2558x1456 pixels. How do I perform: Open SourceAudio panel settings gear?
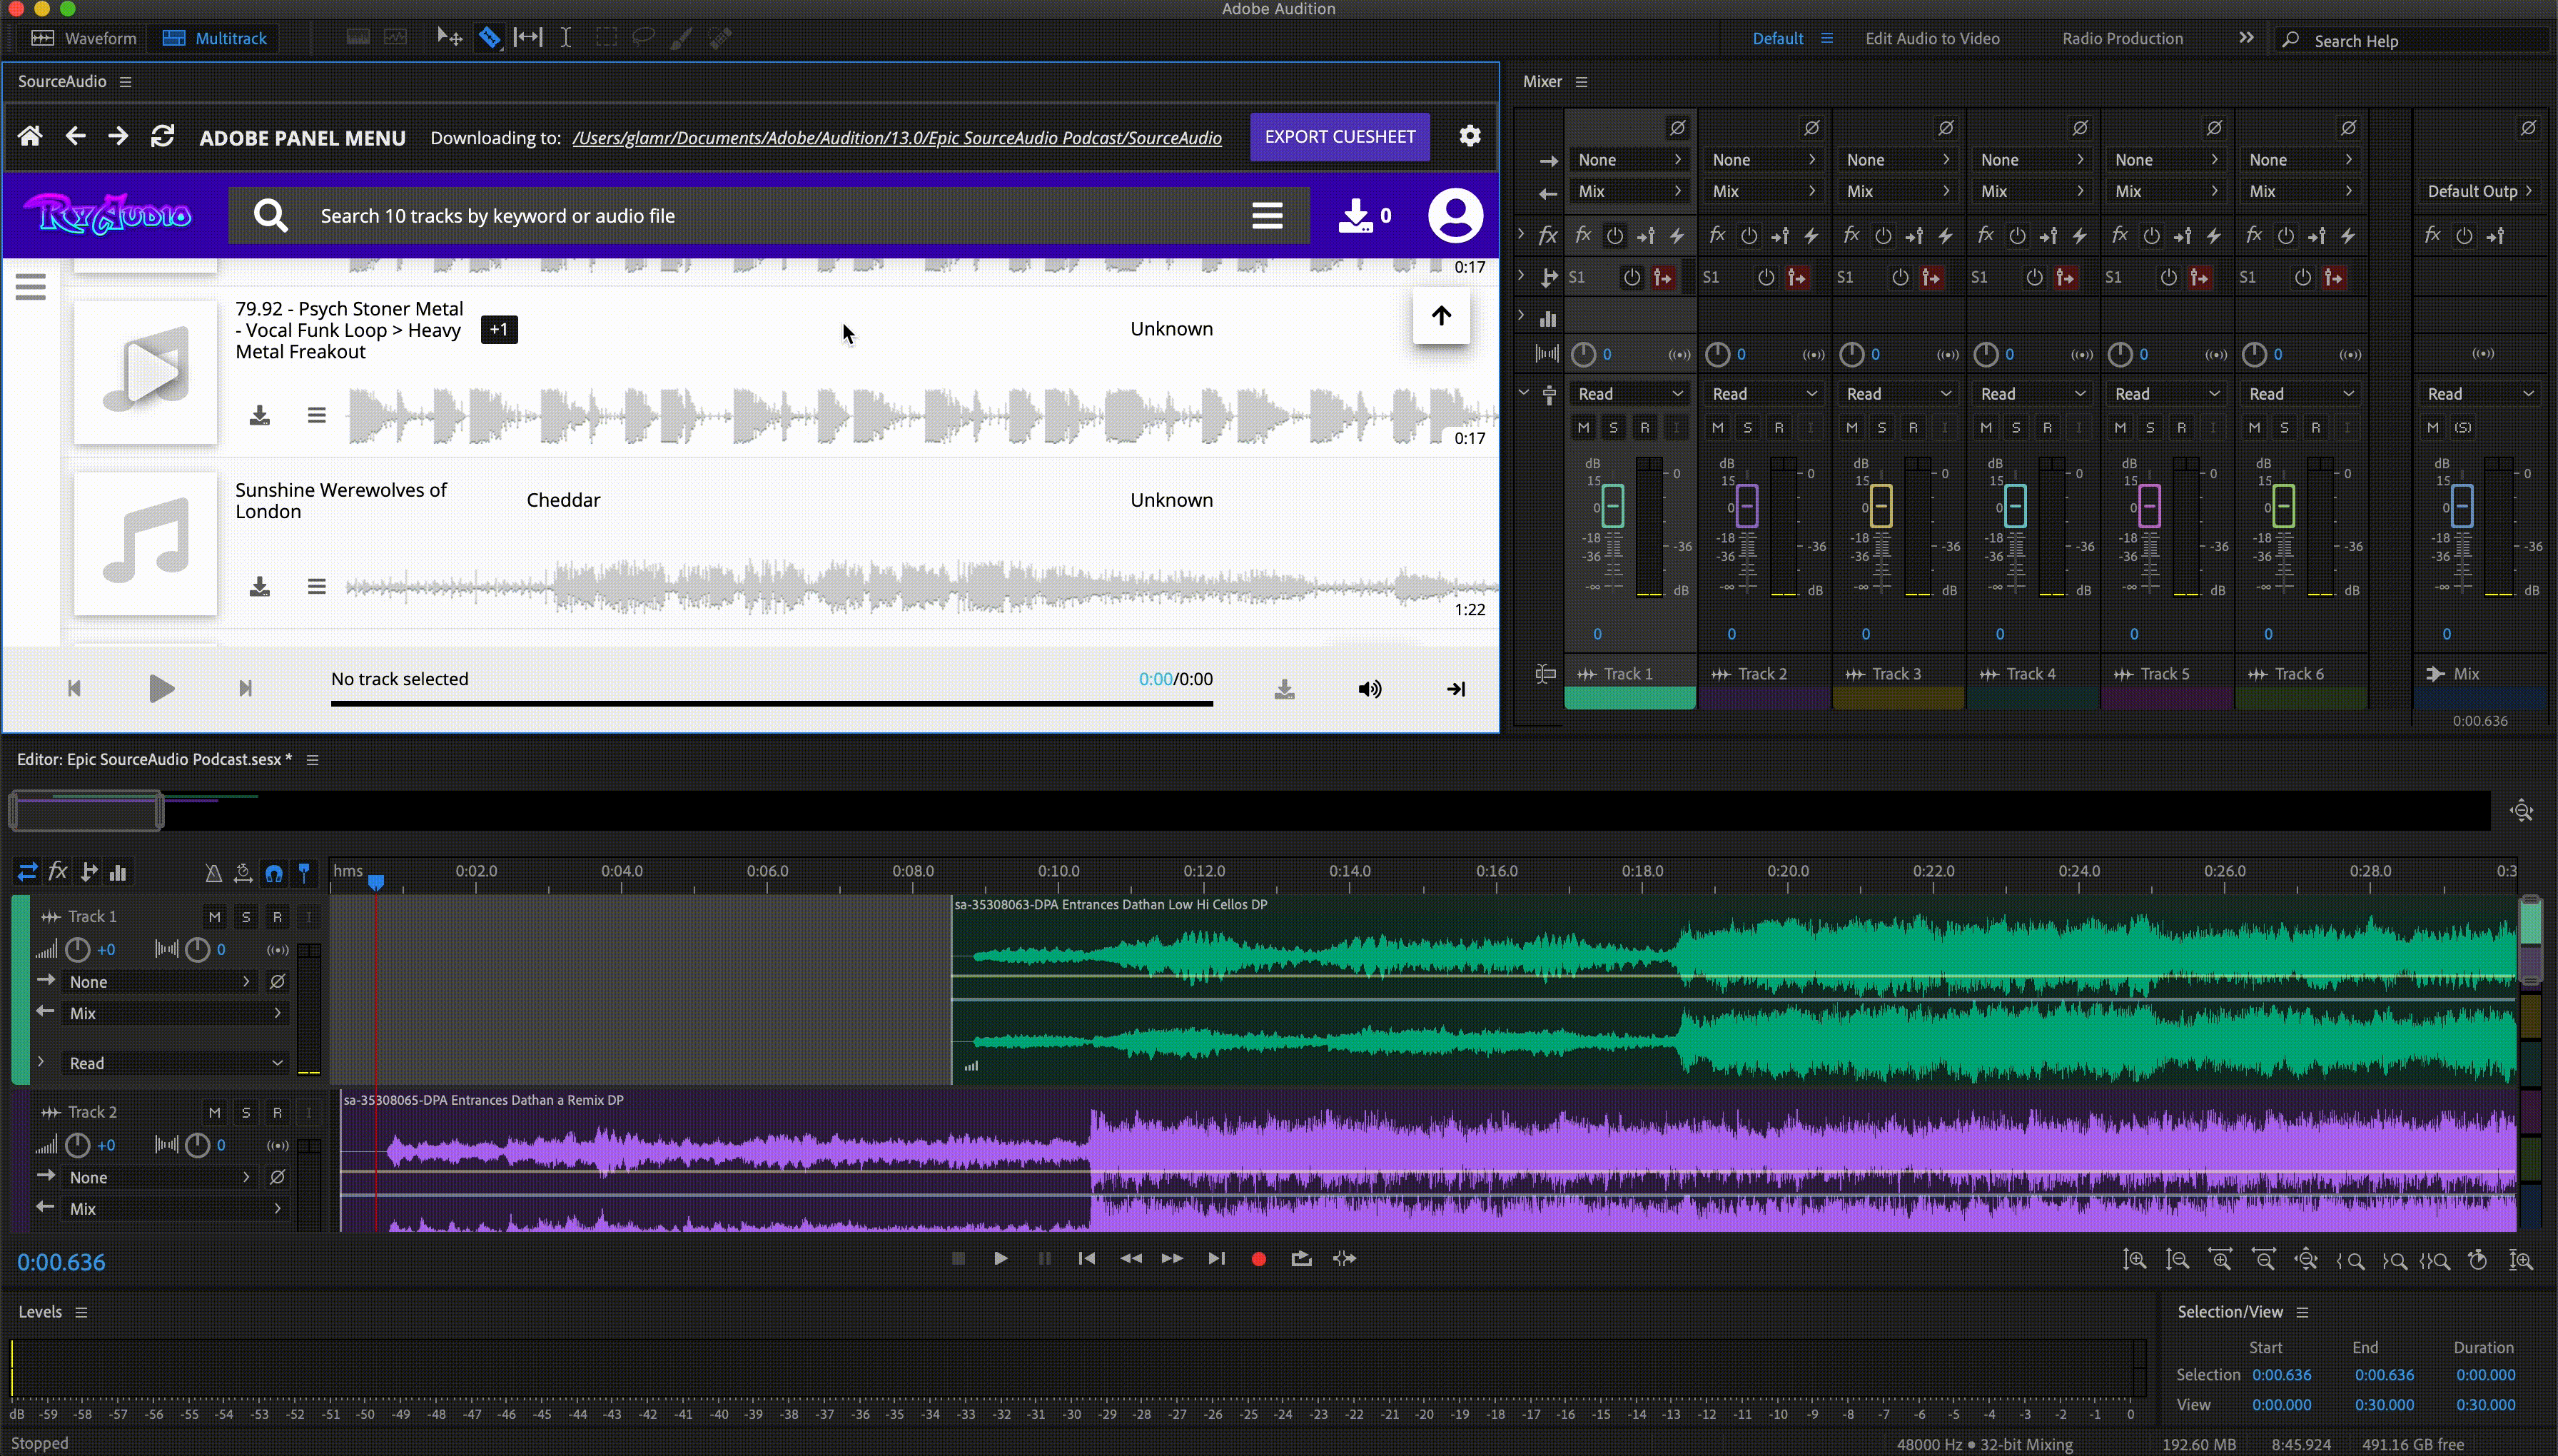tap(1469, 136)
